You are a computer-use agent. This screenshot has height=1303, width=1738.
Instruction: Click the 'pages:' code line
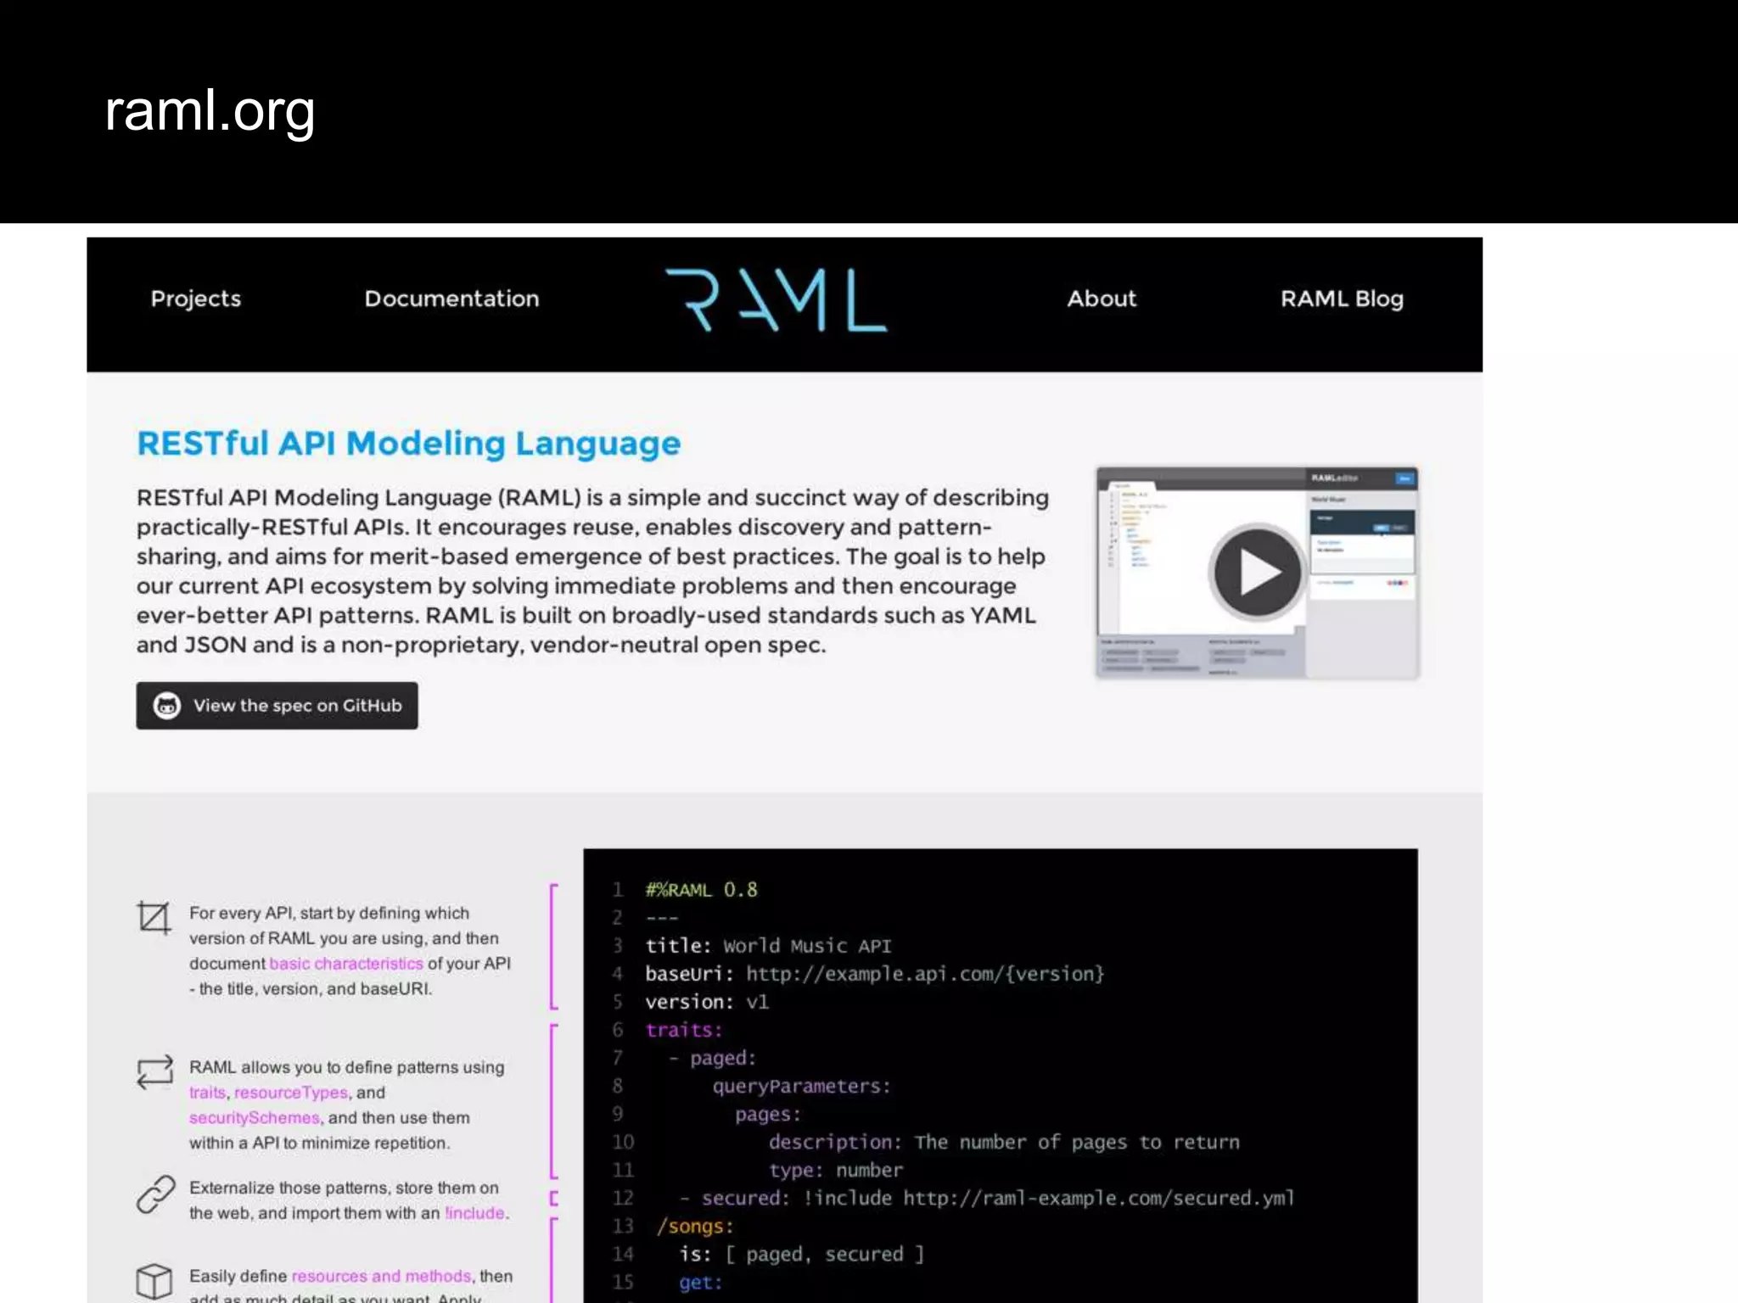point(768,1114)
